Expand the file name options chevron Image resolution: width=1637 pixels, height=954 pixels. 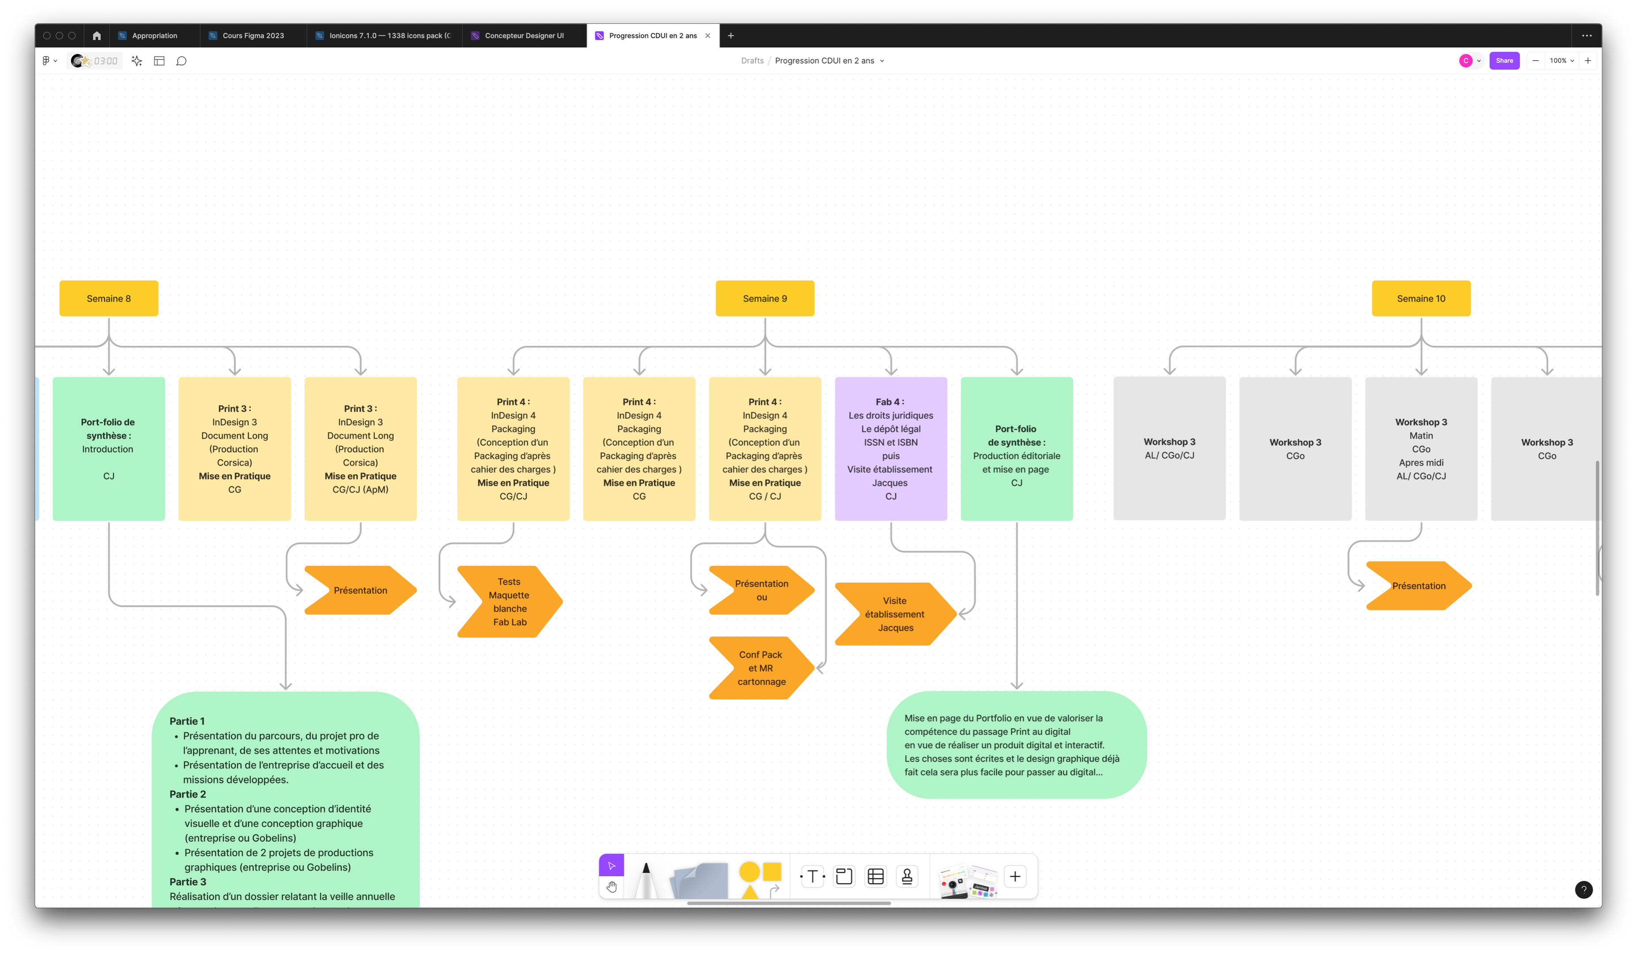pyautogui.click(x=882, y=61)
